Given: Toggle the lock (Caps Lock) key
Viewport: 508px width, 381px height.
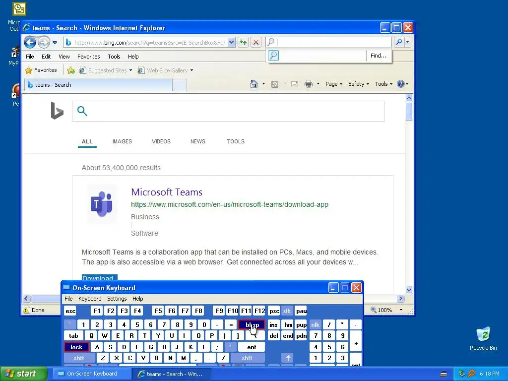Looking at the screenshot, I should (x=76, y=347).
